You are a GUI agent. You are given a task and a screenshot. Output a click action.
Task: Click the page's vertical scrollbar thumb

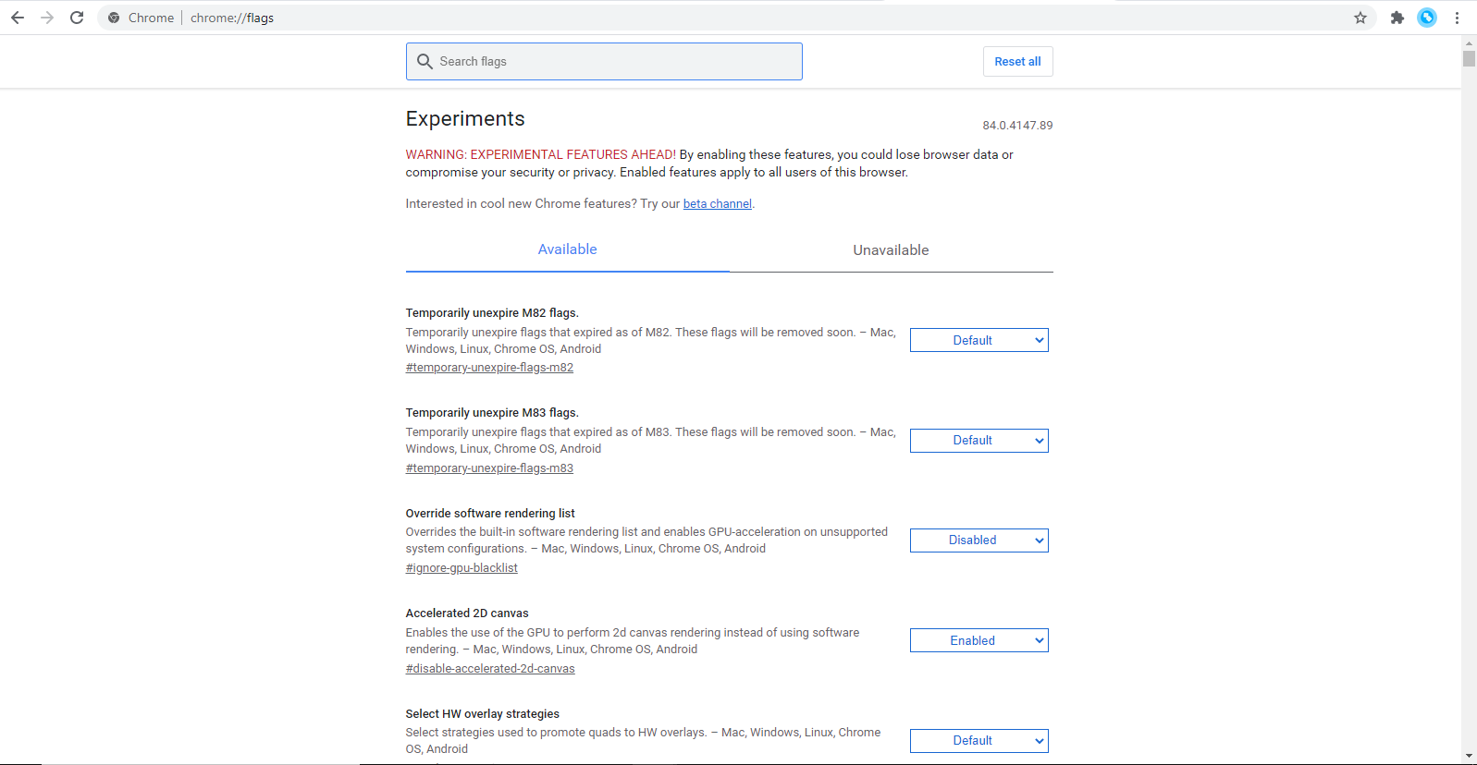click(x=1469, y=59)
